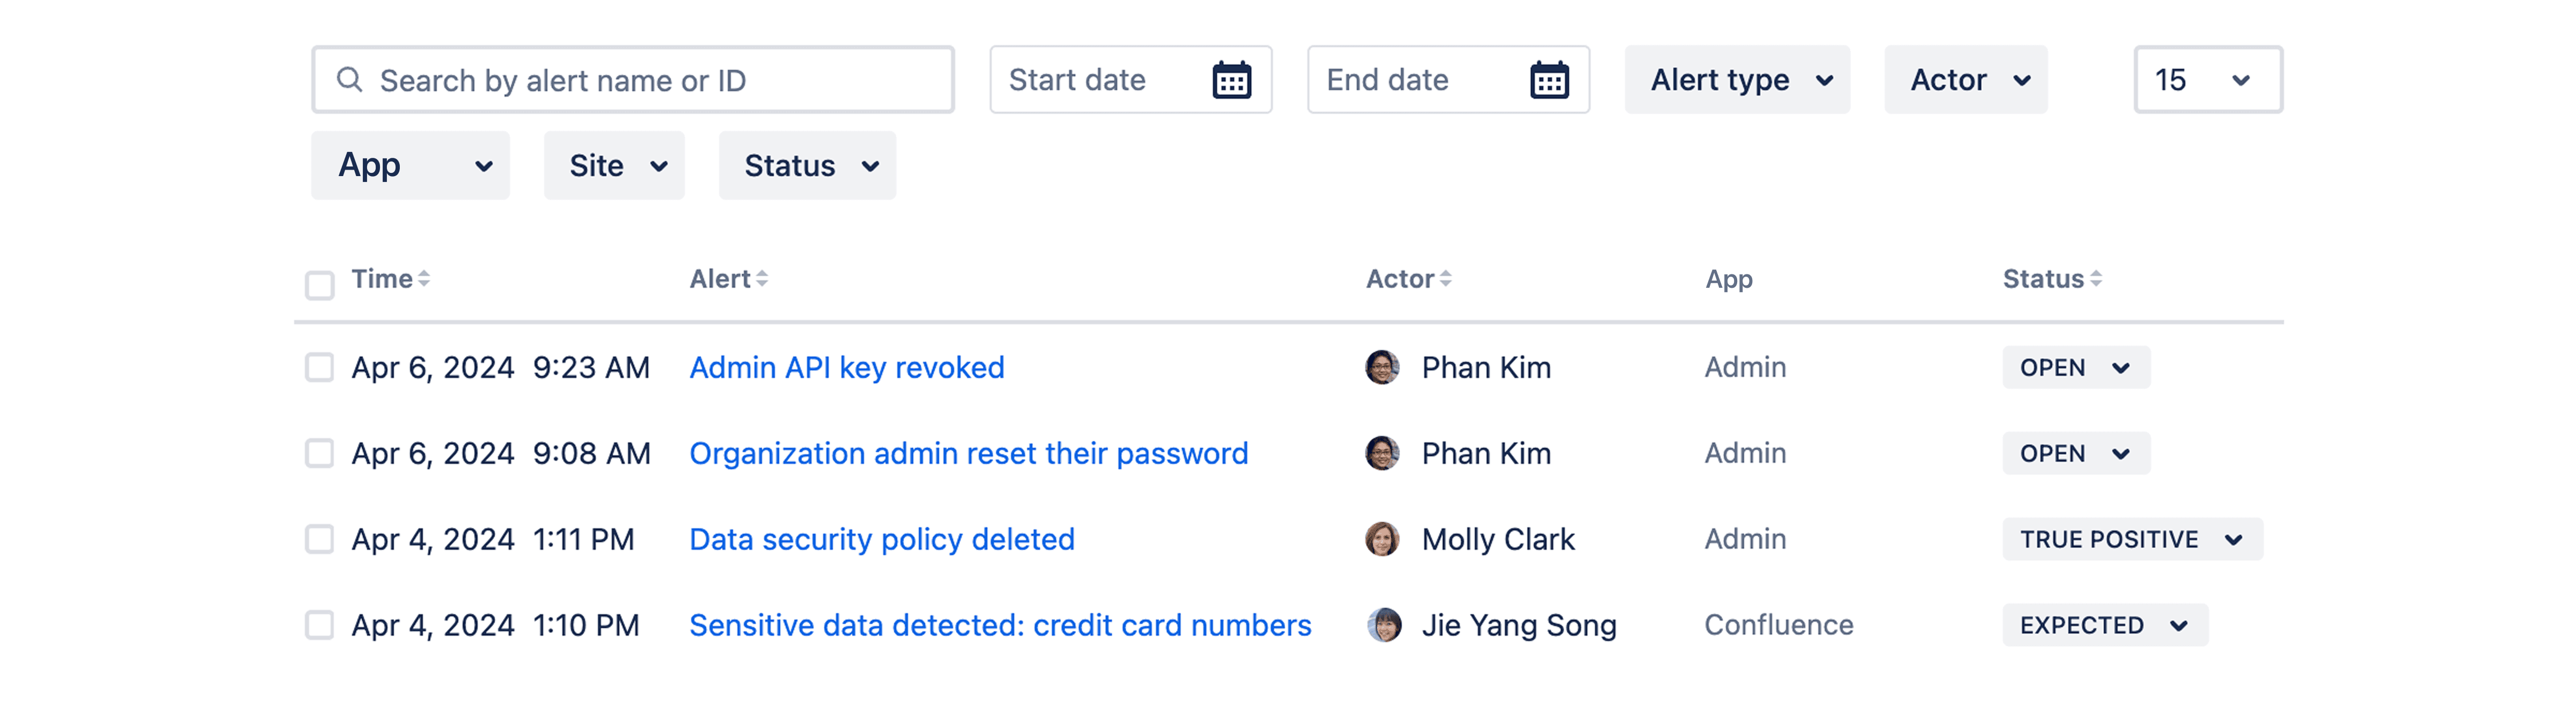Screen dimensions: 2576x713
Task: Open Organization admin reset their password alert
Action: point(968,453)
